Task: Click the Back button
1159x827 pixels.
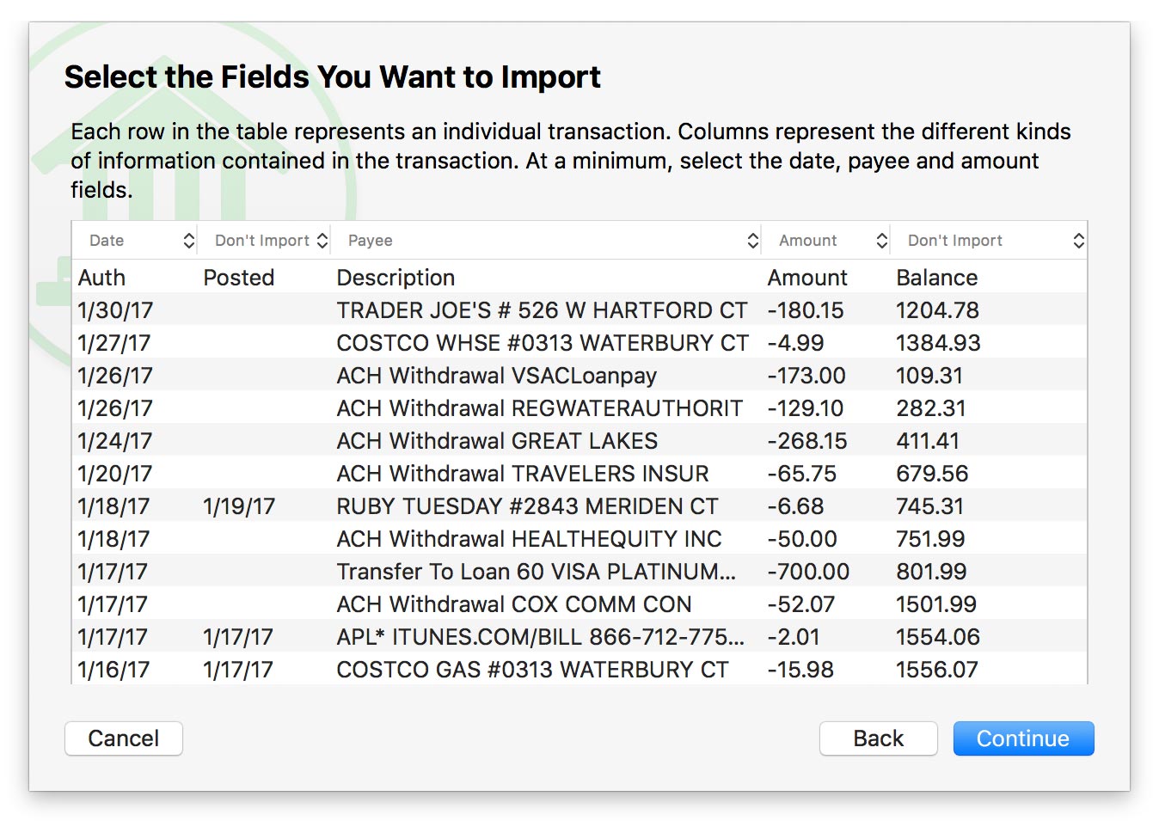Action: coord(878,738)
